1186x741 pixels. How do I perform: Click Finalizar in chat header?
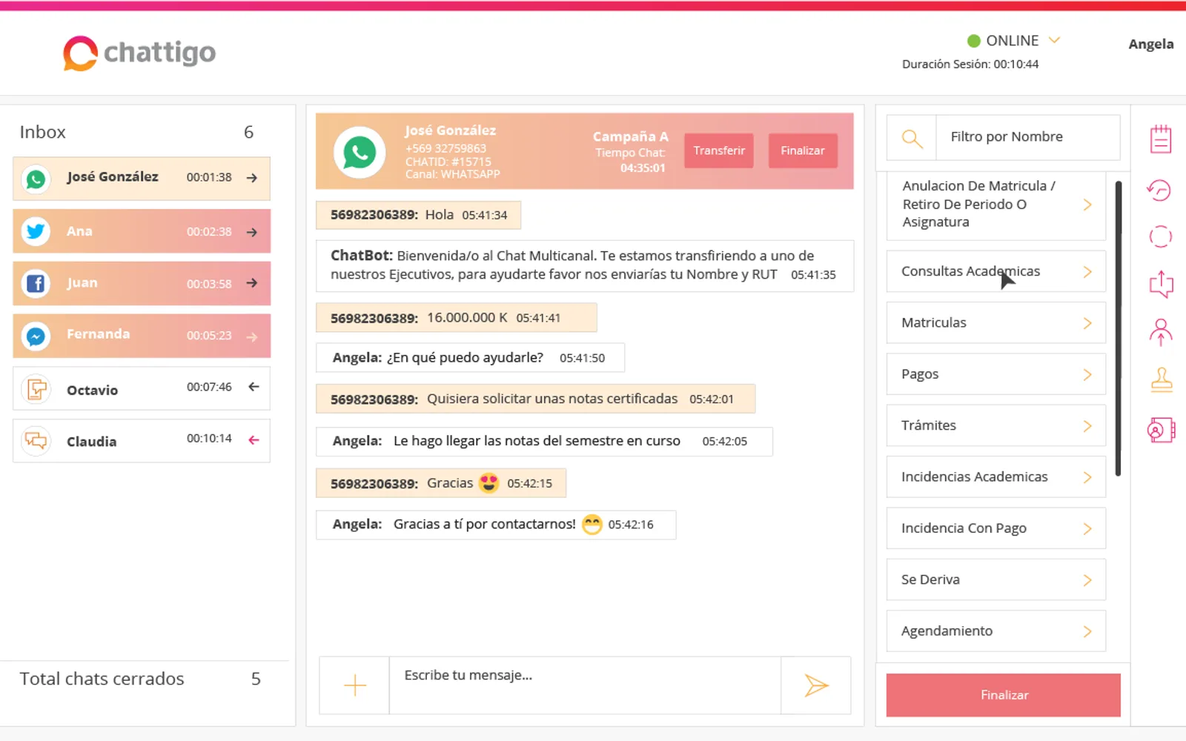[803, 151]
